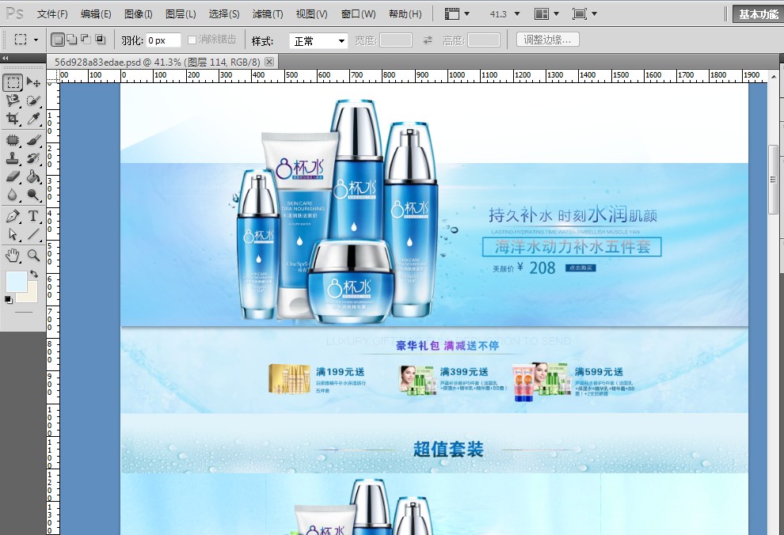784x535 pixels.
Task: Click the 海洋水动力补水五件套 text in canvas
Action: click(572, 246)
